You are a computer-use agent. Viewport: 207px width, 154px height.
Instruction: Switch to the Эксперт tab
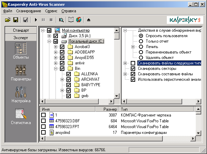pyautogui.click(x=21, y=38)
